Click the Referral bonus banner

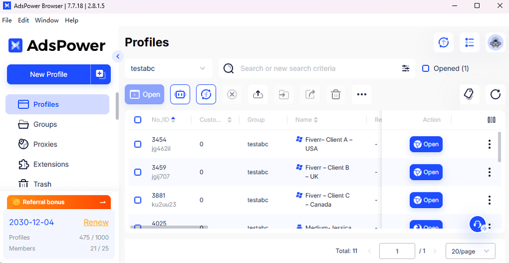tap(59, 202)
